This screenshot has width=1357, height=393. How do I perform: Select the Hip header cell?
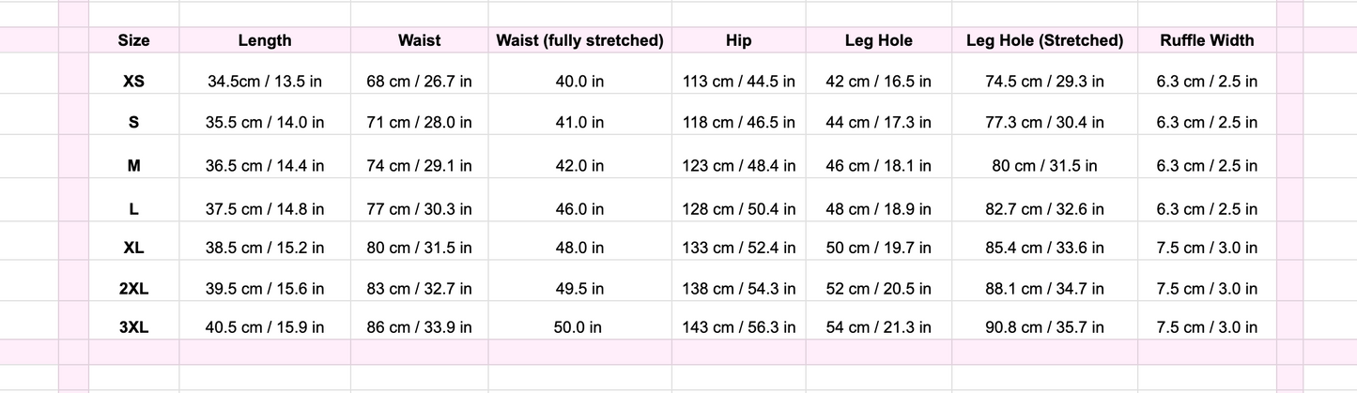click(x=738, y=40)
